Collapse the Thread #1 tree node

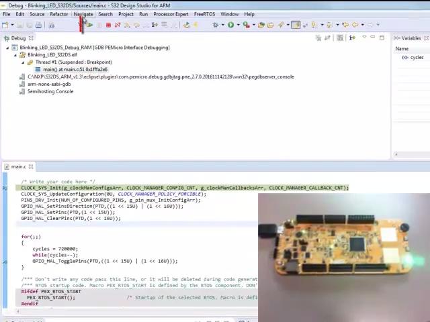[x=22, y=62]
